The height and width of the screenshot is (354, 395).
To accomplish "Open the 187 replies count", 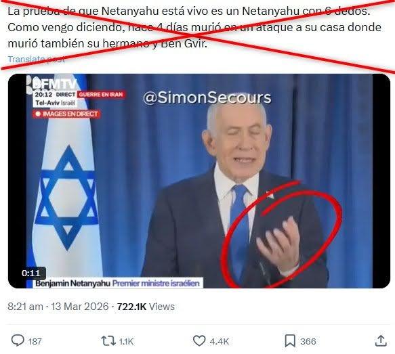I will [x=35, y=341].
